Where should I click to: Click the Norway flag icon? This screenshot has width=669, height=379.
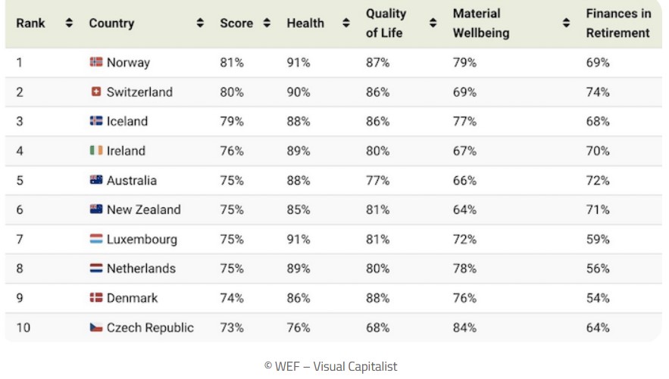pyautogui.click(x=96, y=62)
